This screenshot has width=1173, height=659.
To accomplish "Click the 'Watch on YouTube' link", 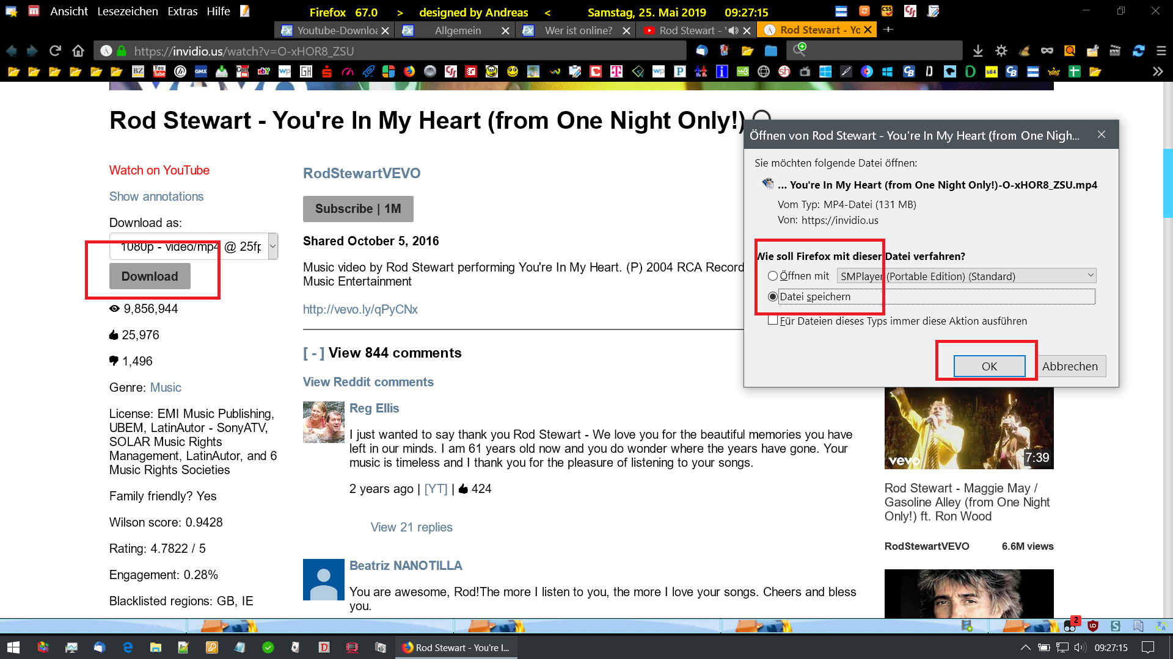I will (159, 170).
